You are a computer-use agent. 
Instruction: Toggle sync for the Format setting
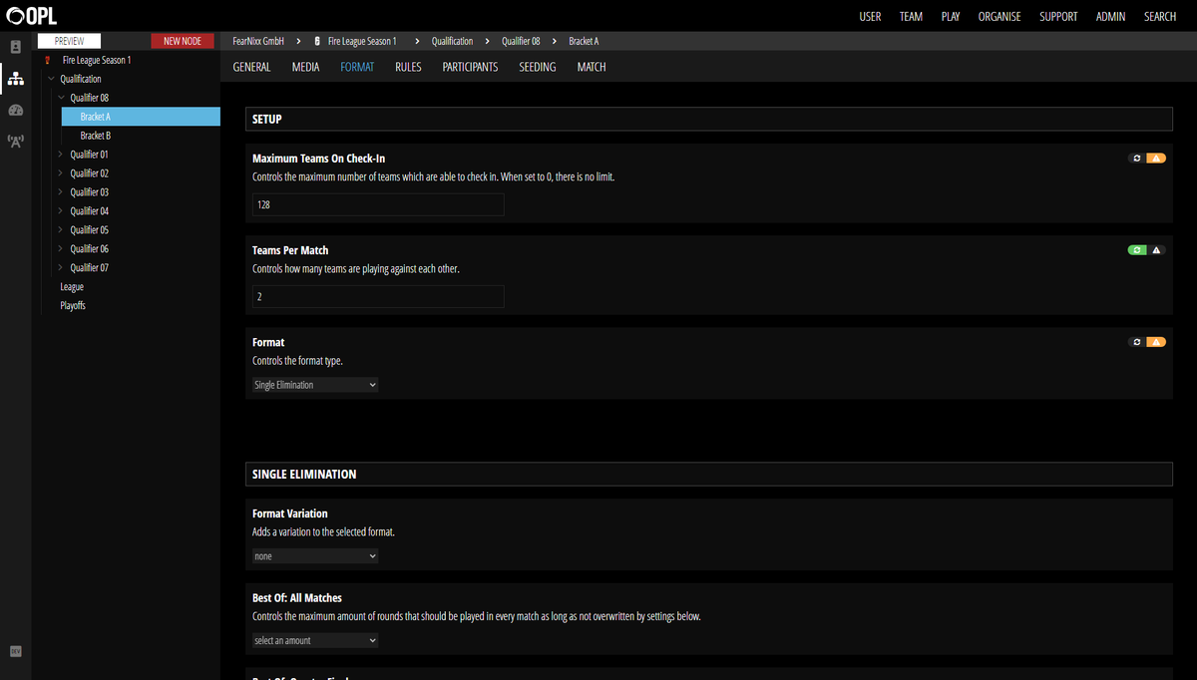1136,342
